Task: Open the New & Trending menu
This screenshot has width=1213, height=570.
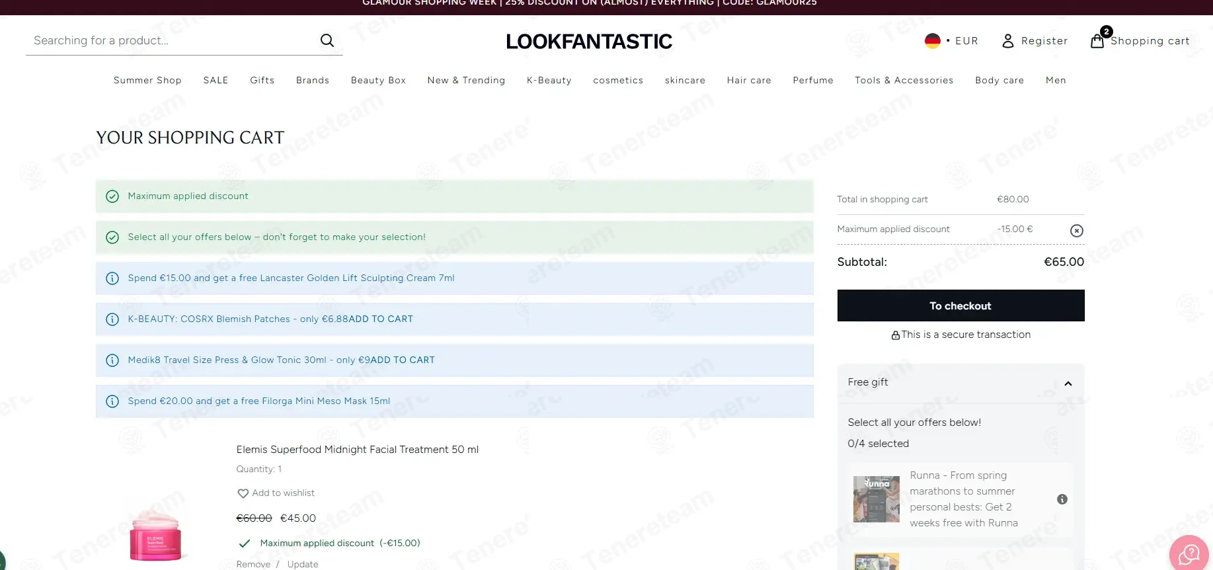Action: click(x=466, y=80)
